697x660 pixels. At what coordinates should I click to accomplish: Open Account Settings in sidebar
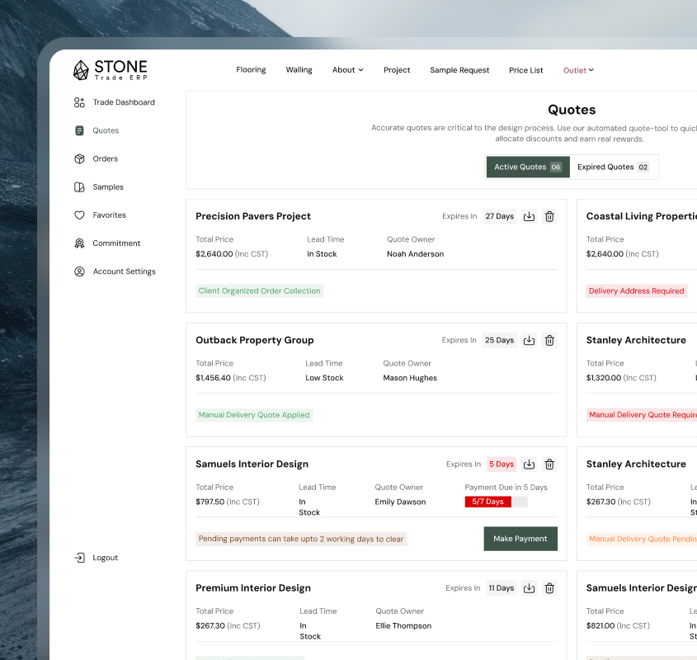(x=124, y=271)
